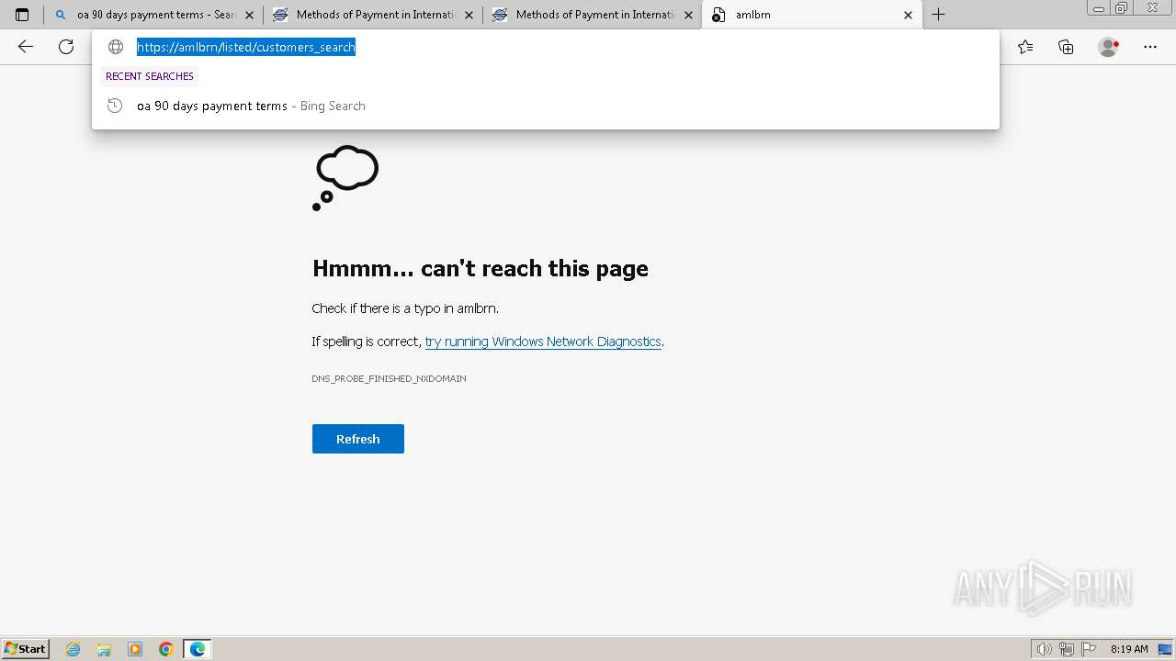Reload the page using the refresh icon
This screenshot has height=661, width=1176.
click(x=66, y=47)
